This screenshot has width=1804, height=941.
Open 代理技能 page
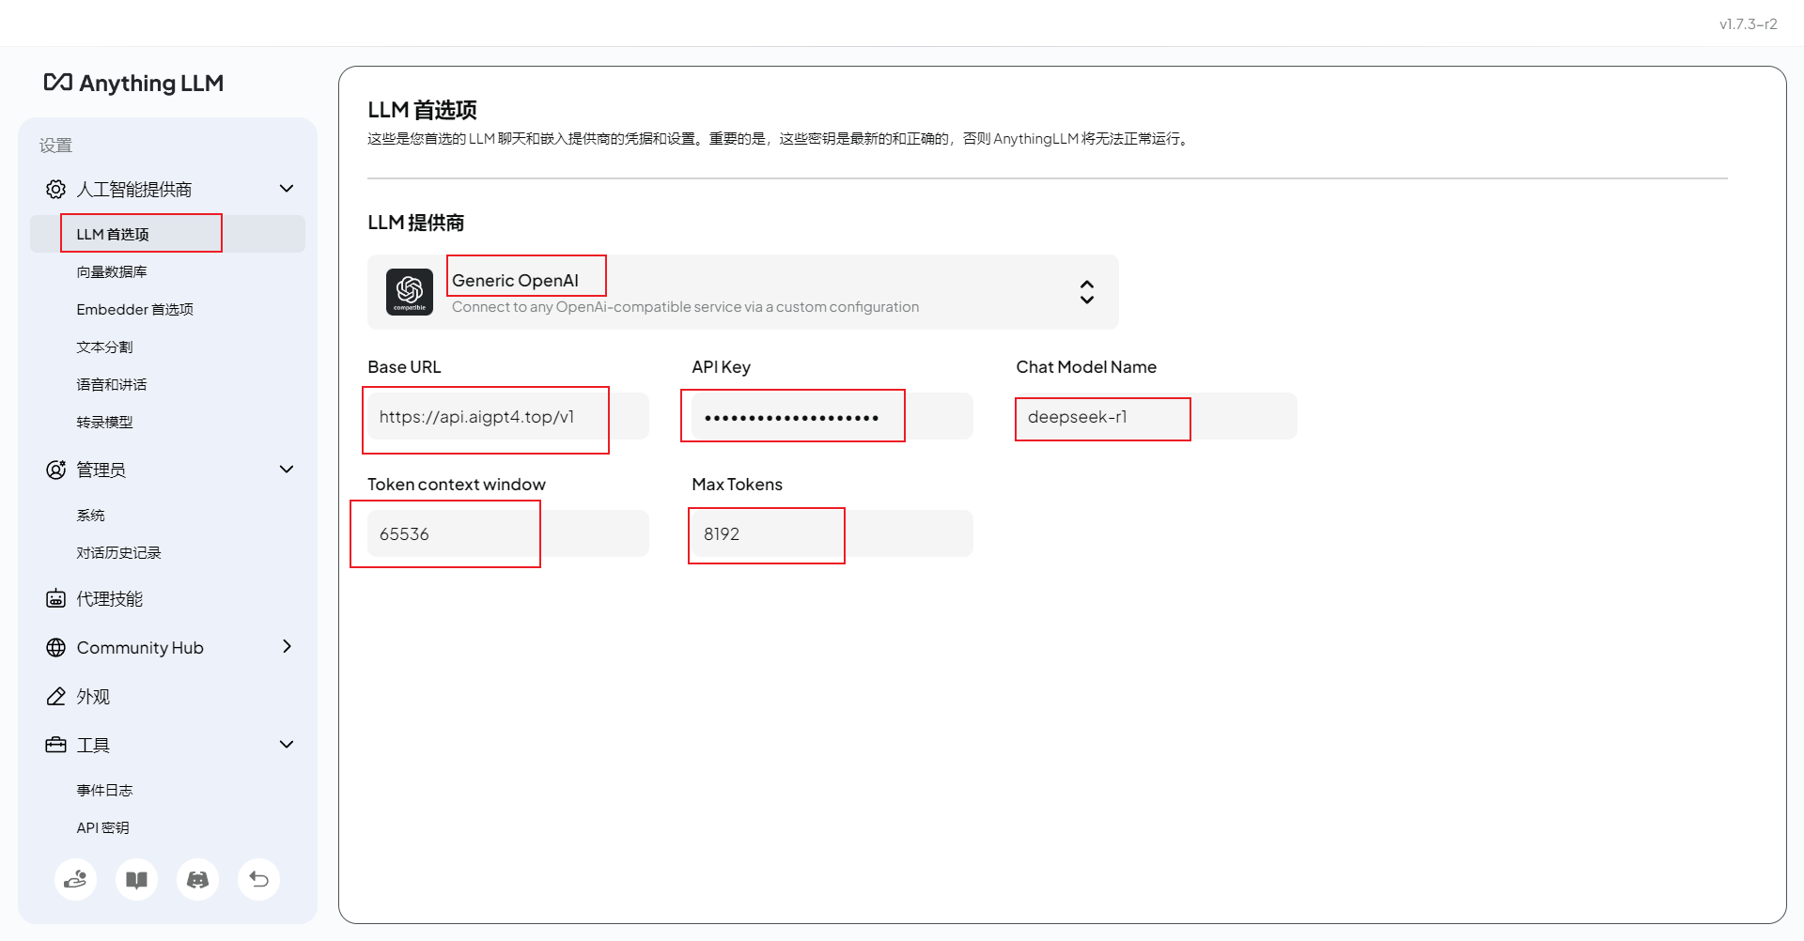click(109, 598)
